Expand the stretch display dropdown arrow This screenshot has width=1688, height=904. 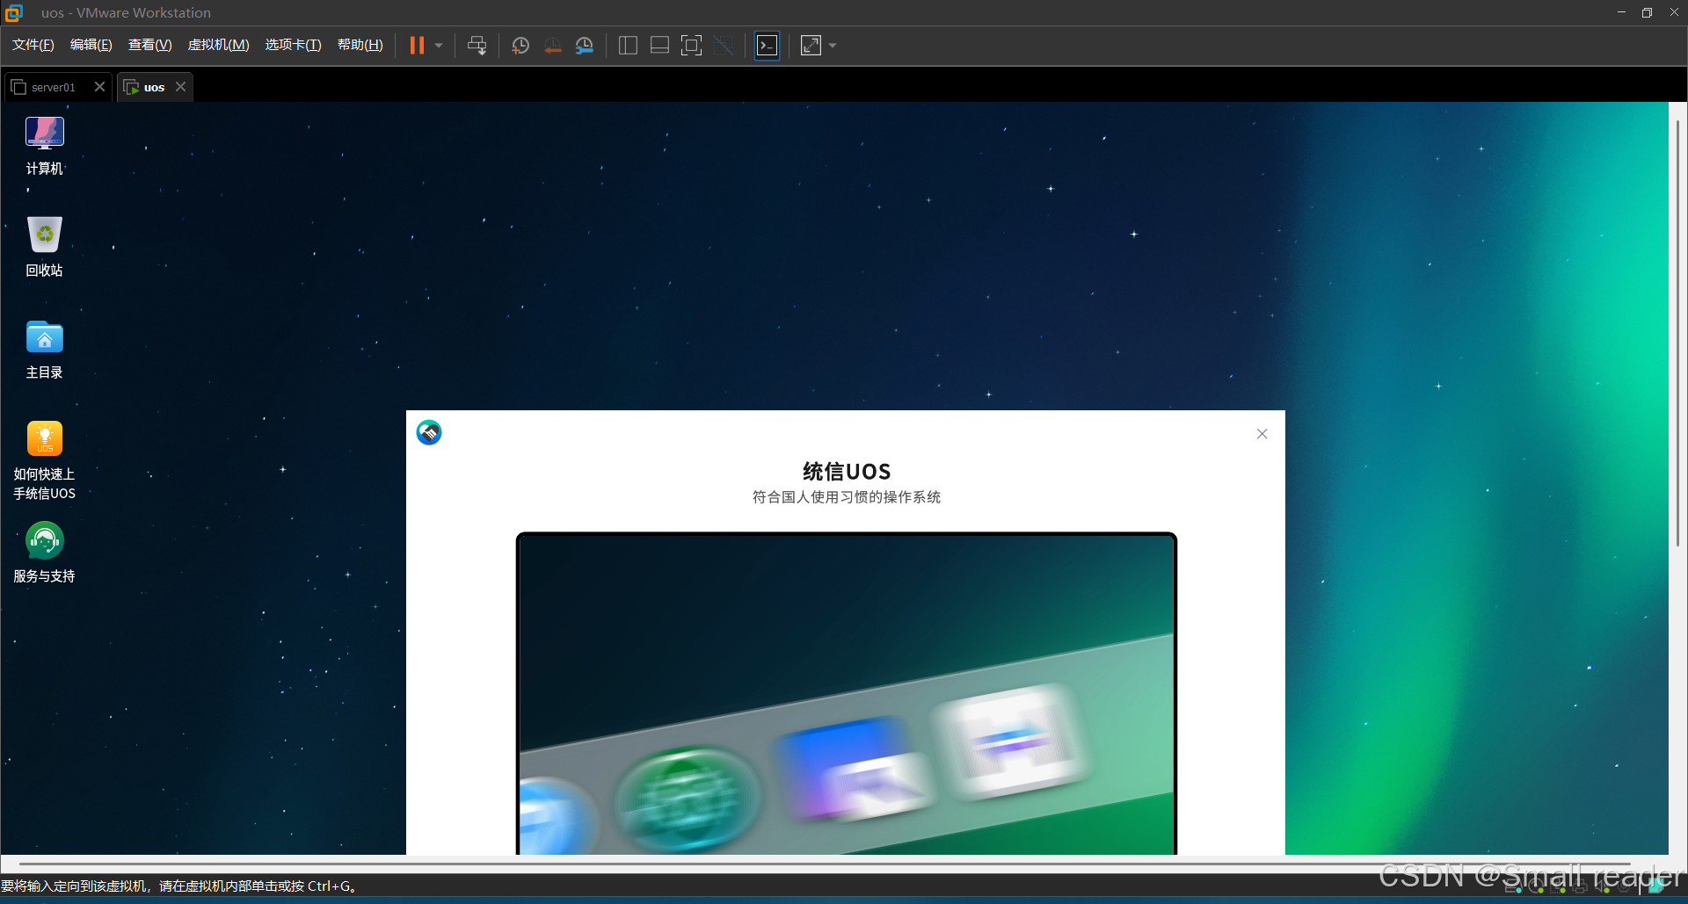coord(833,46)
